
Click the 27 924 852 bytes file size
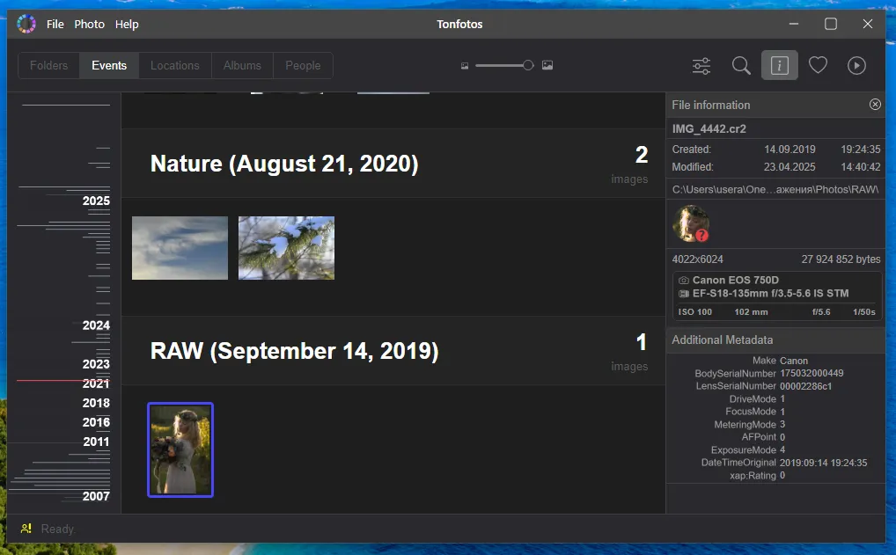(x=841, y=259)
